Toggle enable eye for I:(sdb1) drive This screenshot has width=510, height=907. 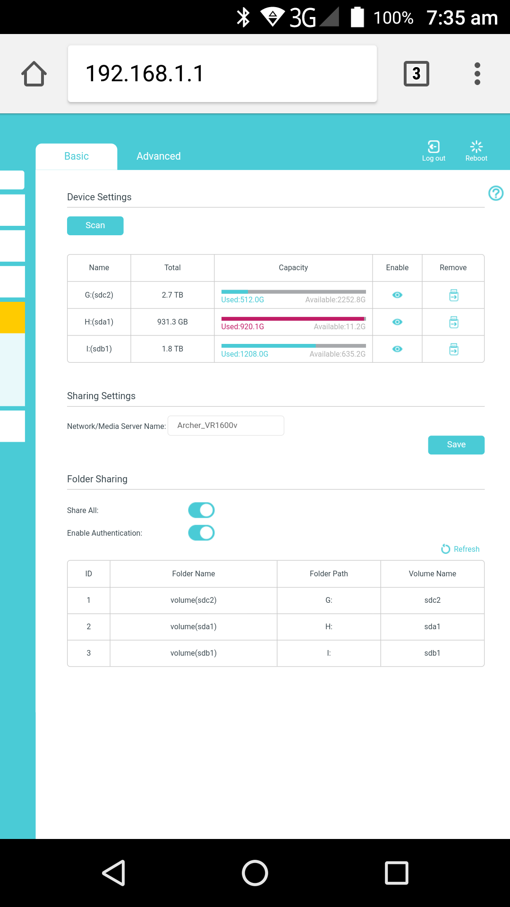[x=397, y=349]
